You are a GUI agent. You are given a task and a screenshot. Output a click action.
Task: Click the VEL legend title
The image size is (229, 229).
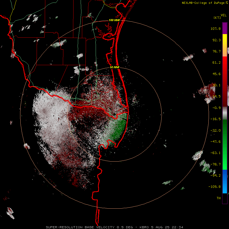coord(223,15)
